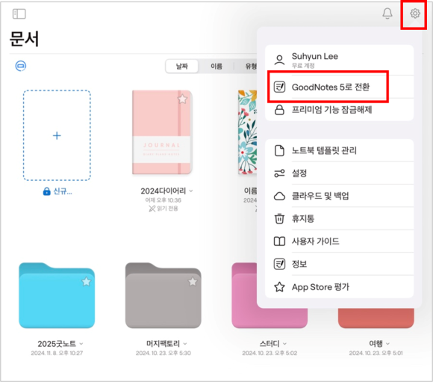Viewport: 433px width, 382px height.
Task: Sort documents by 유형 tab
Action: click(250, 67)
